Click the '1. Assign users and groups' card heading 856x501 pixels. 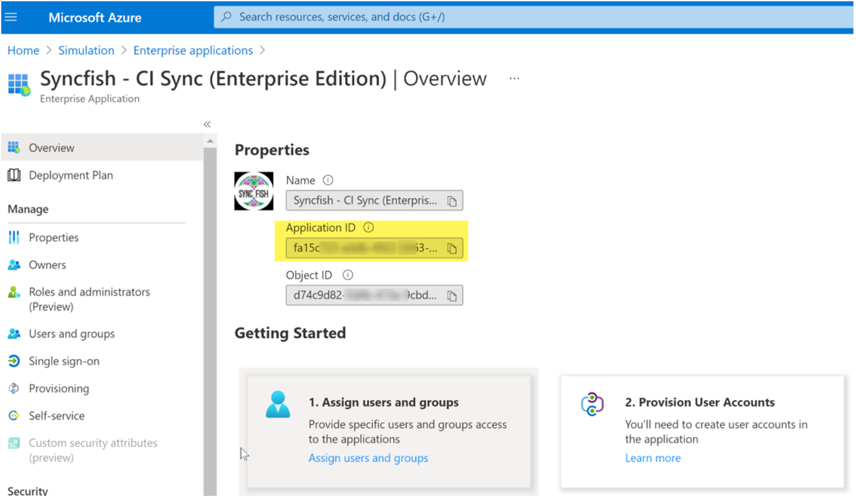(384, 403)
